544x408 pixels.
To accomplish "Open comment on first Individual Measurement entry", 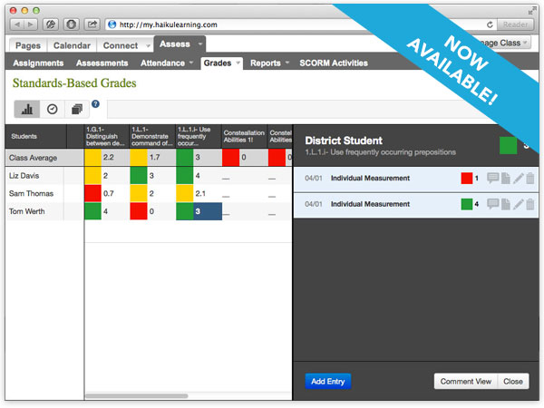I will [x=493, y=179].
